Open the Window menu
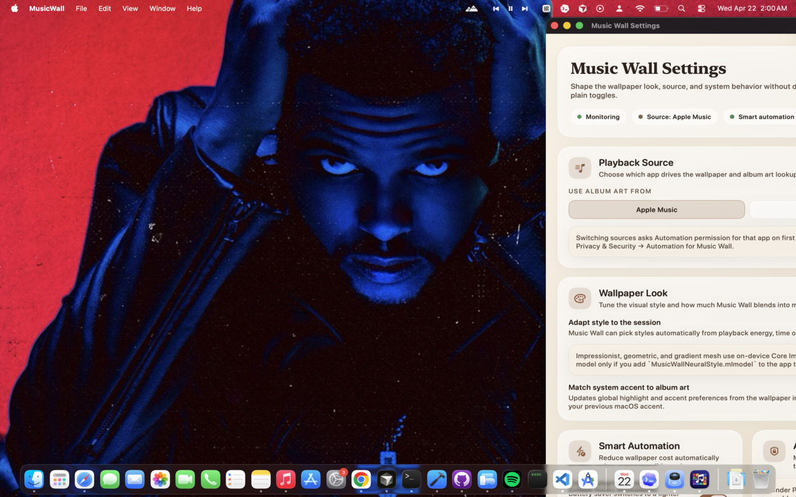This screenshot has width=796, height=497. point(162,8)
